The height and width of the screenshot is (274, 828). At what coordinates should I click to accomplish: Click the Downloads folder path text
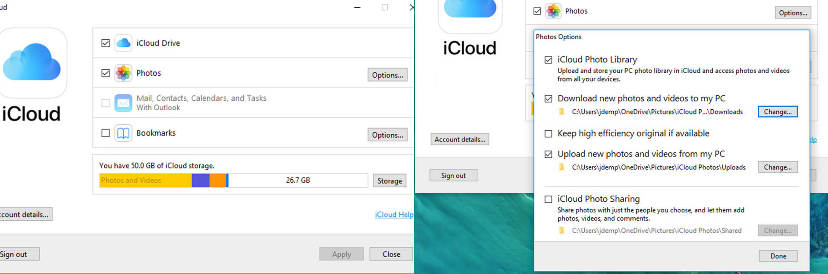tap(657, 112)
